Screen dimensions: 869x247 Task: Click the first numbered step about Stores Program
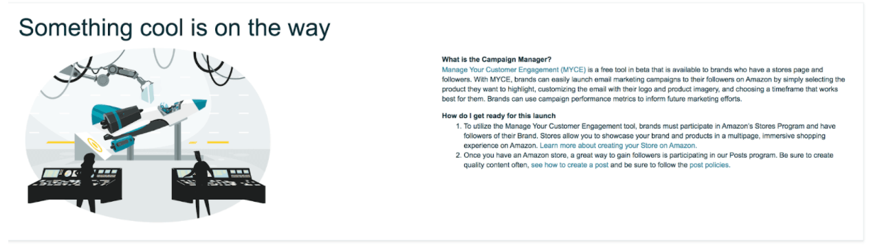pyautogui.click(x=645, y=137)
